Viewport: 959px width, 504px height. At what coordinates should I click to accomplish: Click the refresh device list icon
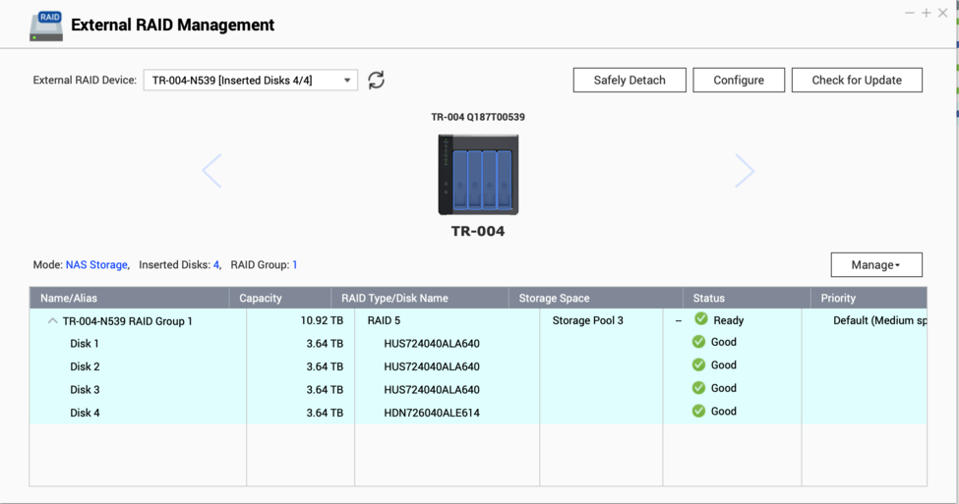coord(376,80)
